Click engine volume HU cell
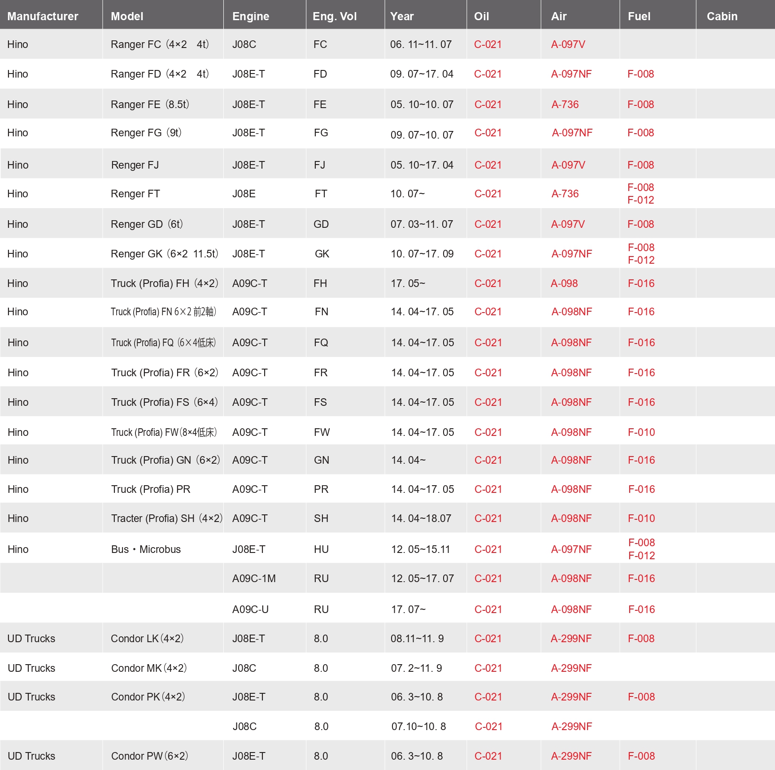 [321, 549]
